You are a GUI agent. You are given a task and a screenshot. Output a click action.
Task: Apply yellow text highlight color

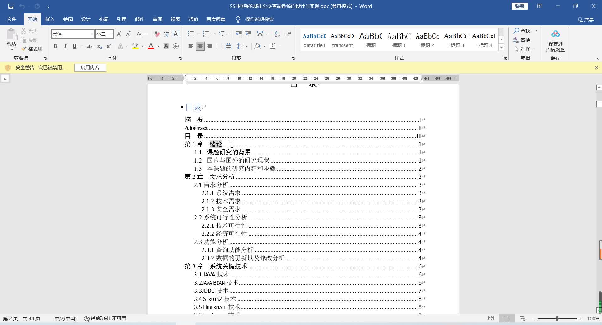click(136, 46)
